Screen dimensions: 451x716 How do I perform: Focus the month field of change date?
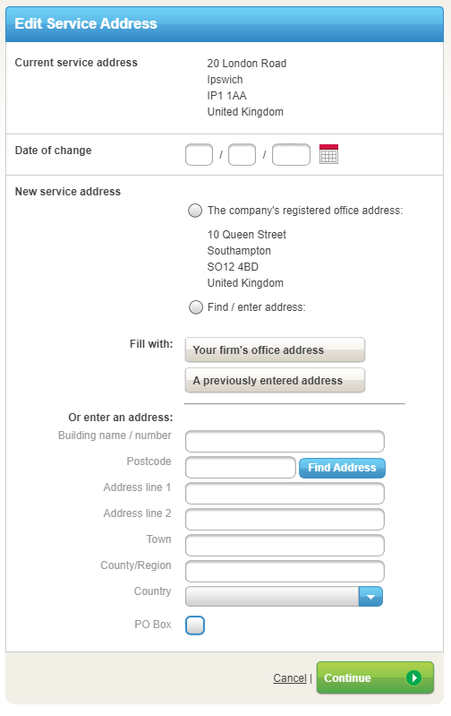coord(242,154)
